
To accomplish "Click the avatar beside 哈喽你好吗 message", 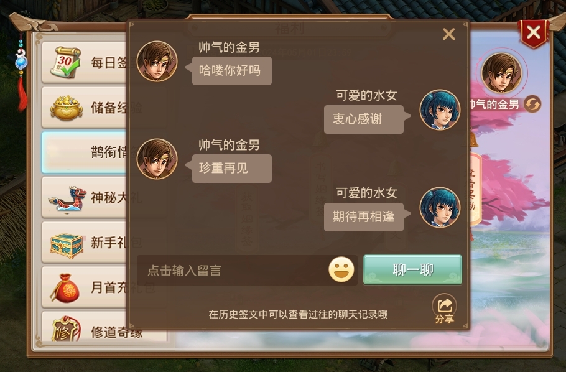I will pyautogui.click(x=157, y=61).
